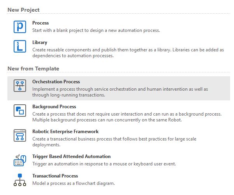Viewport: 234px width, 195px height.
Task: Open the Process project title
Action: [40, 23]
